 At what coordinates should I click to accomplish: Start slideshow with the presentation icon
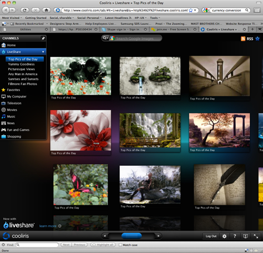(x=245, y=236)
